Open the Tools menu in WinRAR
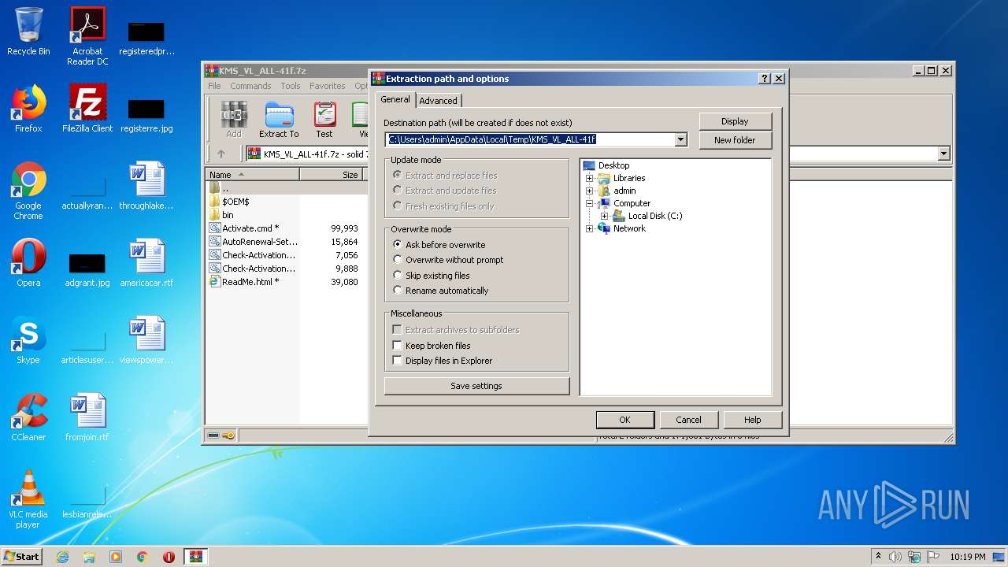Screen dimensions: 1008x567 pyautogui.click(x=291, y=86)
